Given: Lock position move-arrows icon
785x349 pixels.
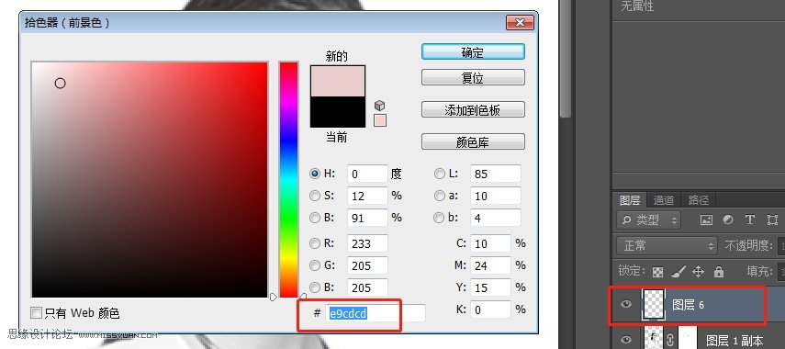Looking at the screenshot, I should pos(698,271).
